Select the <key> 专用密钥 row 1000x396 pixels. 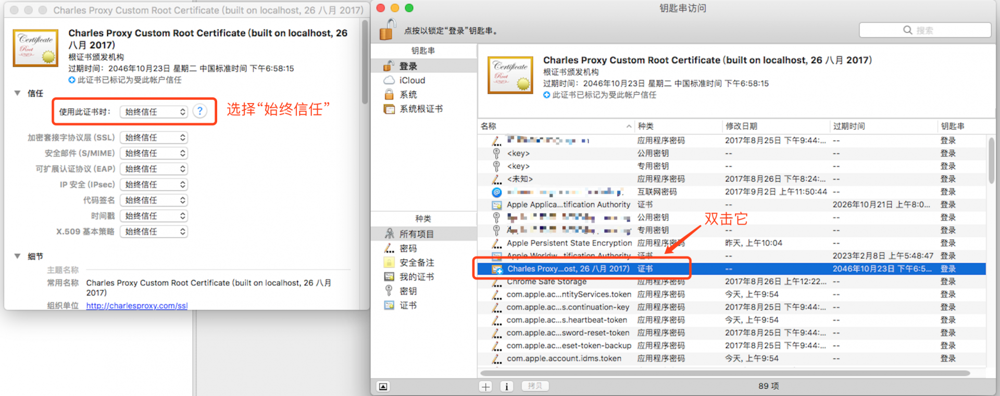tap(732, 166)
